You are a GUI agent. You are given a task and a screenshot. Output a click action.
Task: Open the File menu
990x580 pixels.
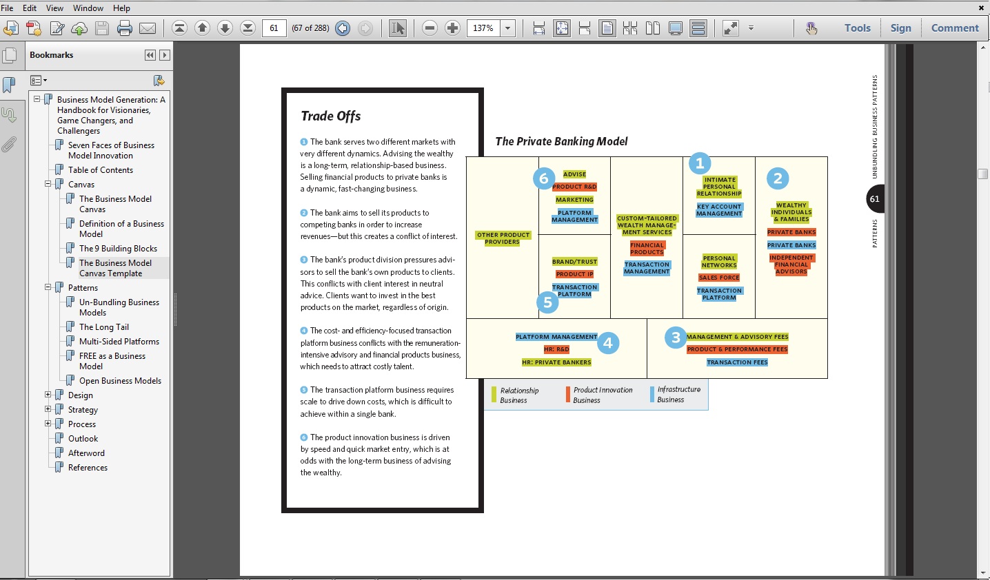coord(8,8)
